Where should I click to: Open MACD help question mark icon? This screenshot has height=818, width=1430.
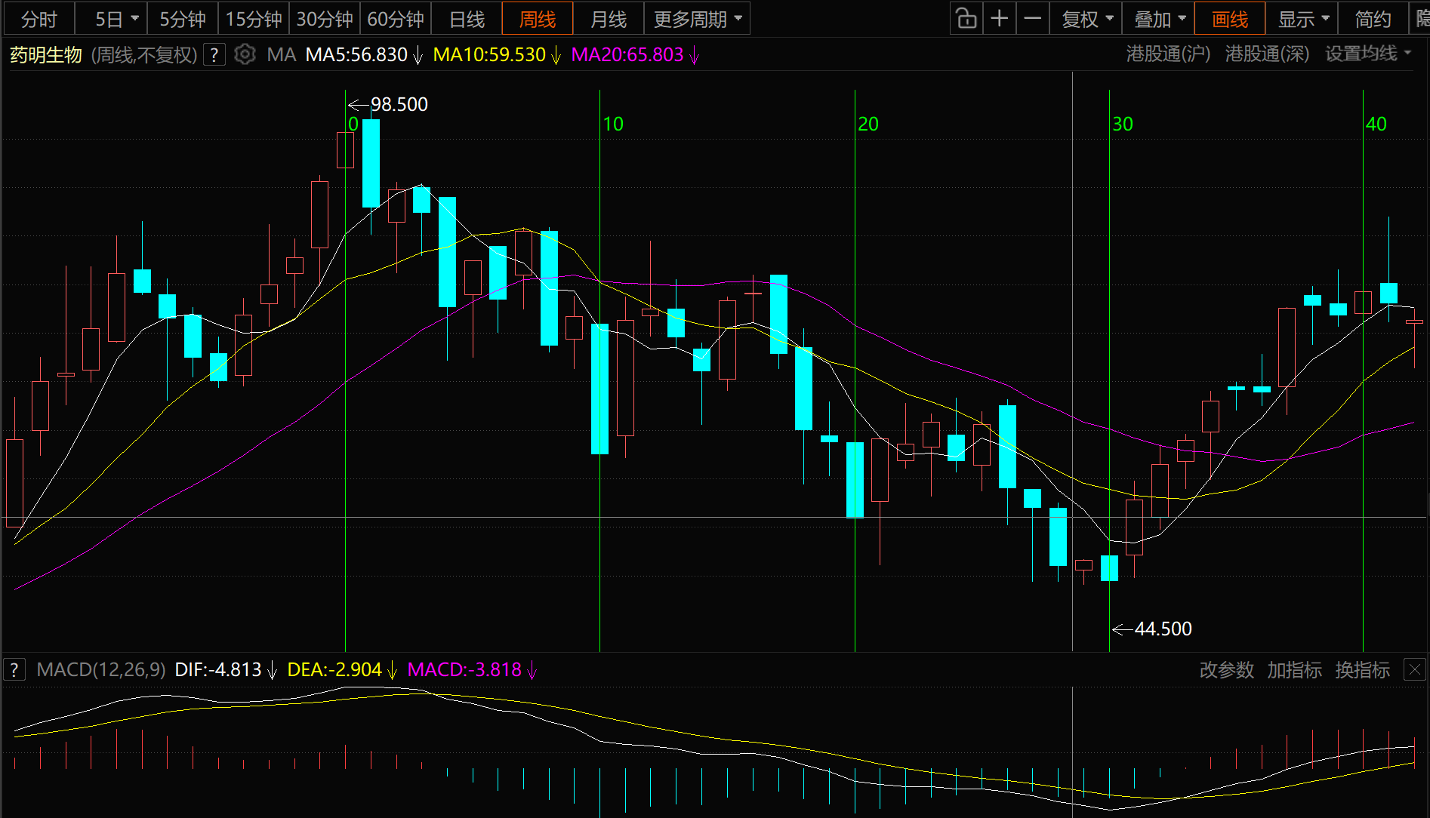14,670
